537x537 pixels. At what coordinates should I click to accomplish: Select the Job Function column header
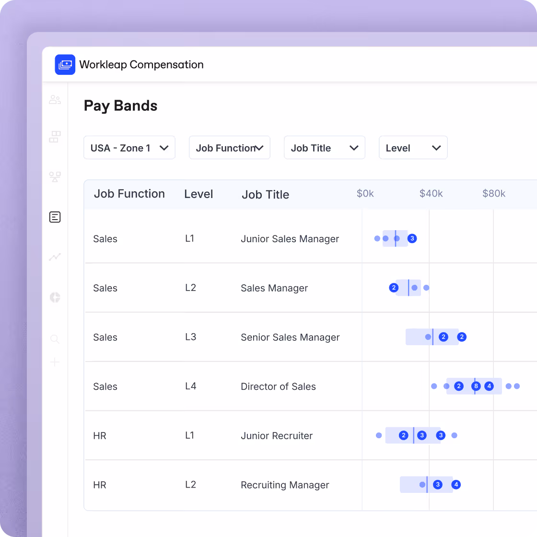(x=129, y=194)
